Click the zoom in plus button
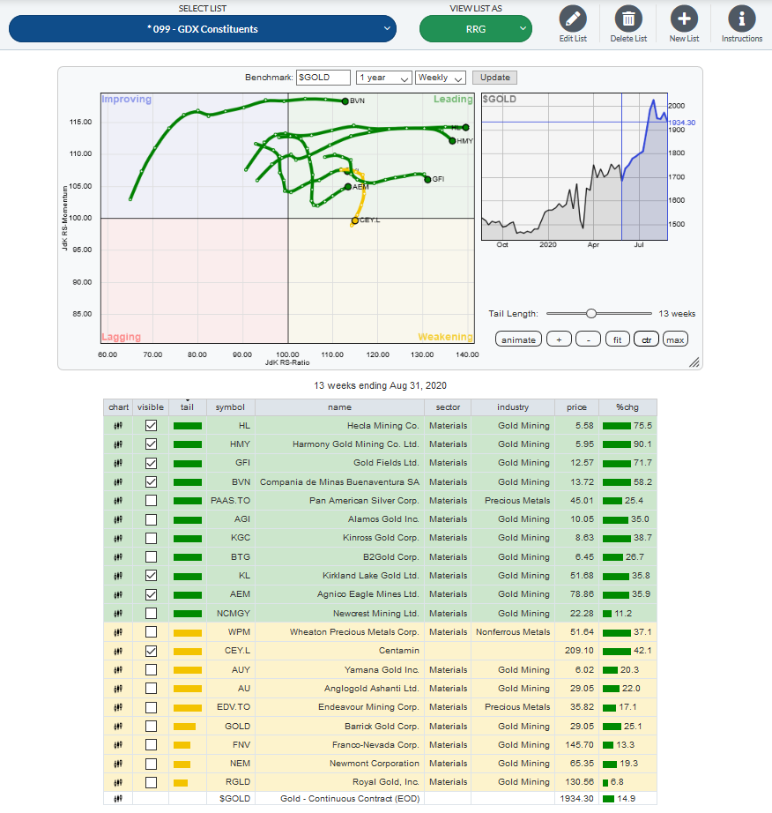The image size is (772, 813). click(559, 339)
